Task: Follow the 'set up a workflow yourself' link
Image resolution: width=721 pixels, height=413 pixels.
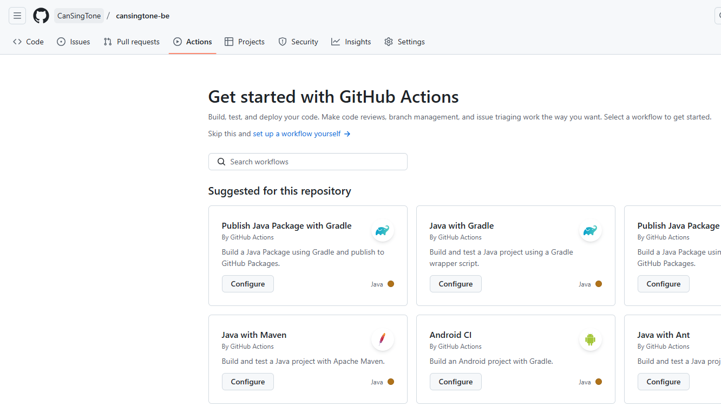Action: (301, 134)
